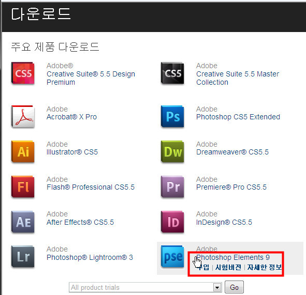This screenshot has height=295, width=306.
Task: Select the Photoshop Ps icon
Action: pos(172,116)
